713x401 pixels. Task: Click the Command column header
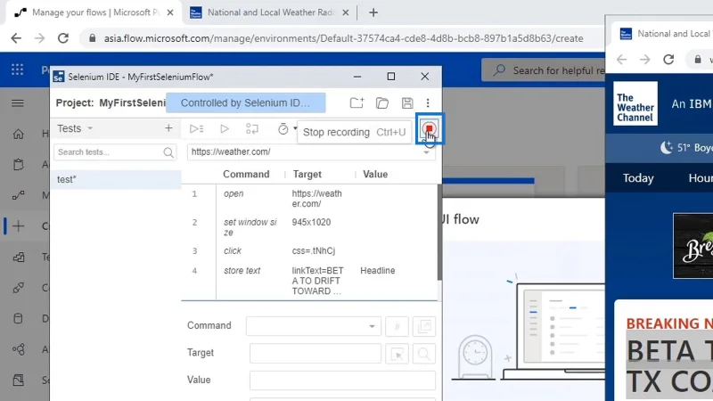[x=246, y=174]
